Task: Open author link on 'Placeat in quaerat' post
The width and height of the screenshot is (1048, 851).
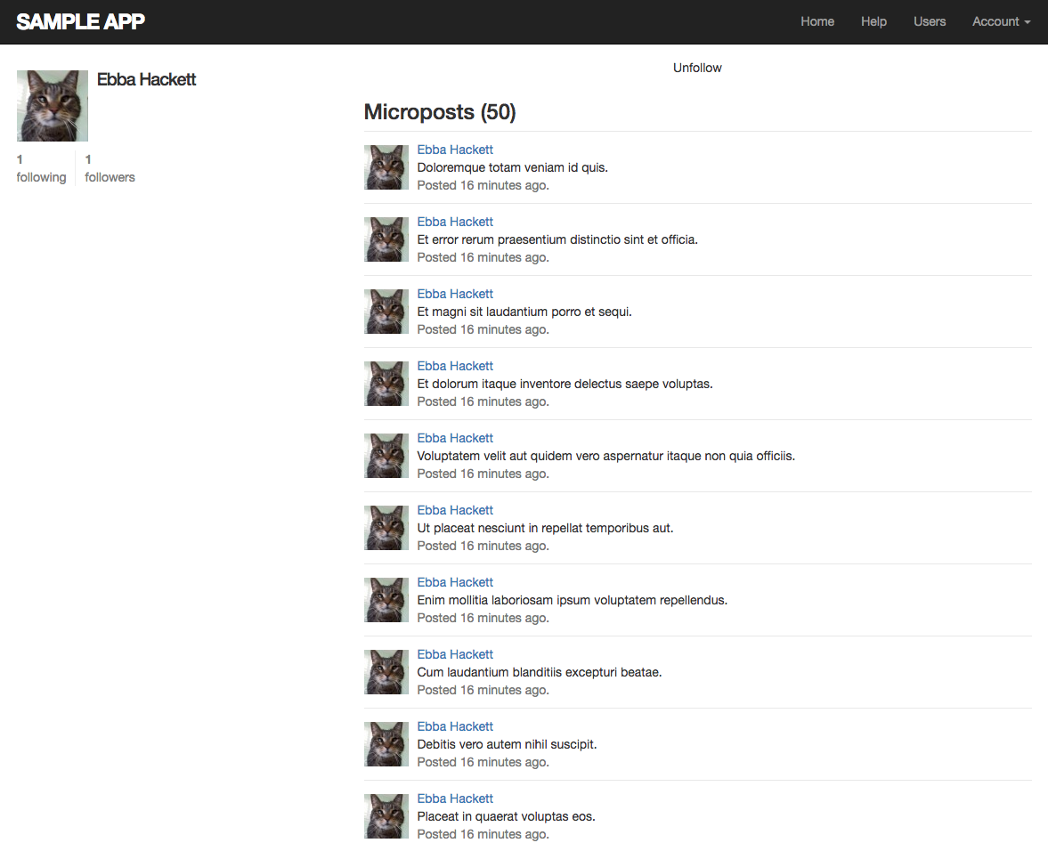Action: point(455,798)
